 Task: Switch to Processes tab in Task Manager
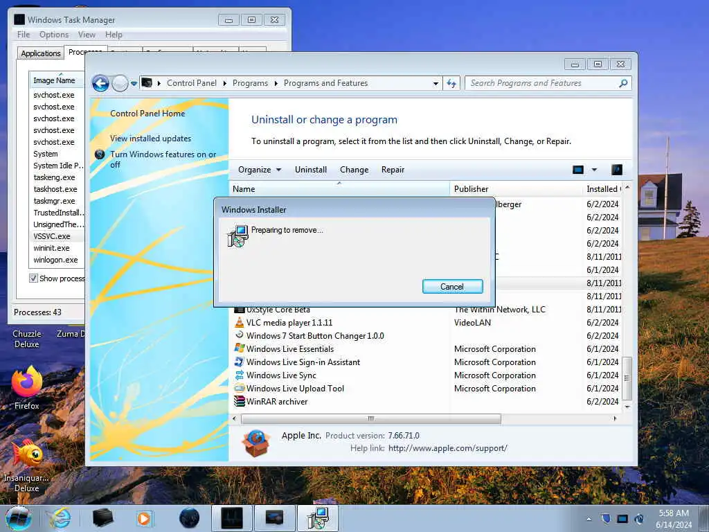click(85, 51)
